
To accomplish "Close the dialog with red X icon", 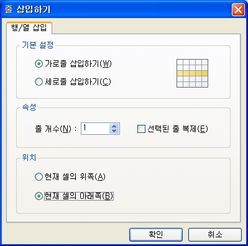I will (238, 9).
